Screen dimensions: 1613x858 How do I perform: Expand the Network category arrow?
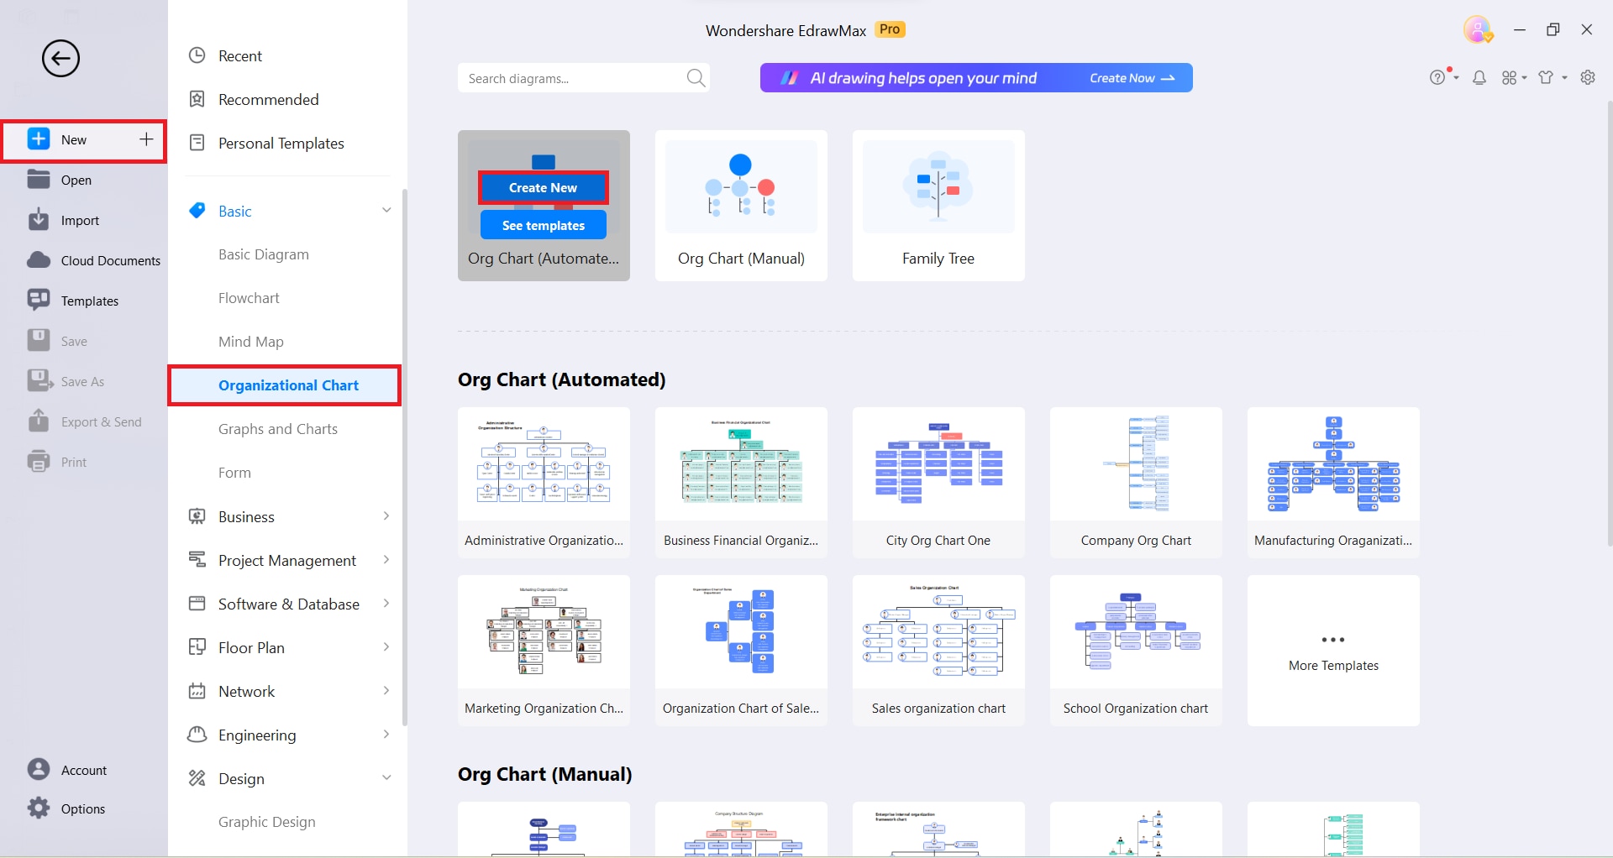386,690
